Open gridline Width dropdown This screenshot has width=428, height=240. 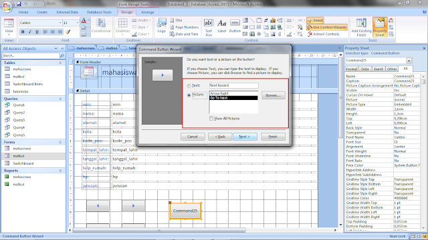[x=141, y=21]
